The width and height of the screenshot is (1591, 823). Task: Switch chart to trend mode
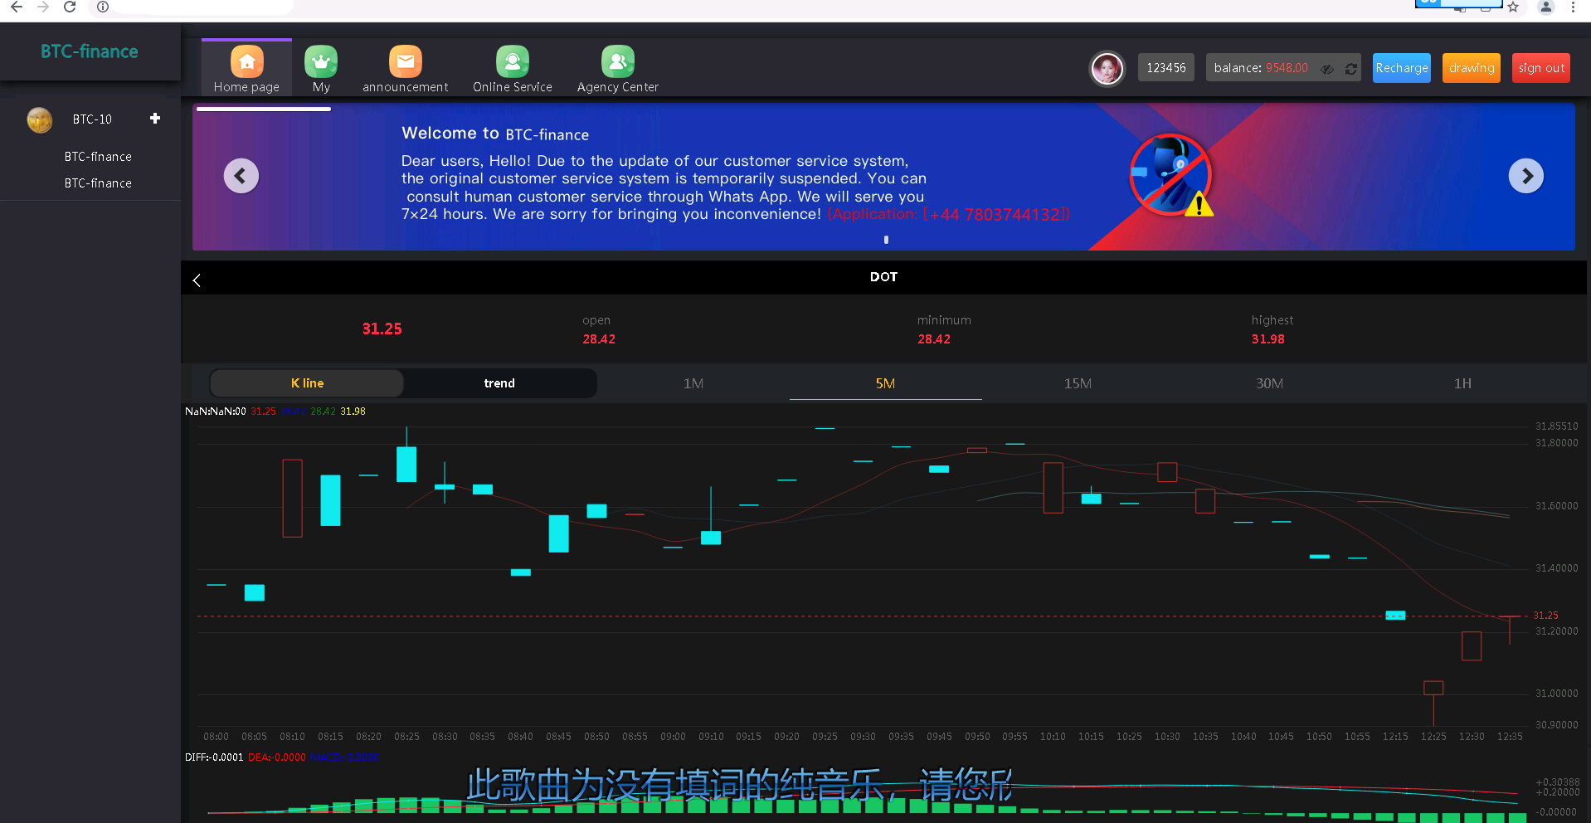(x=499, y=383)
